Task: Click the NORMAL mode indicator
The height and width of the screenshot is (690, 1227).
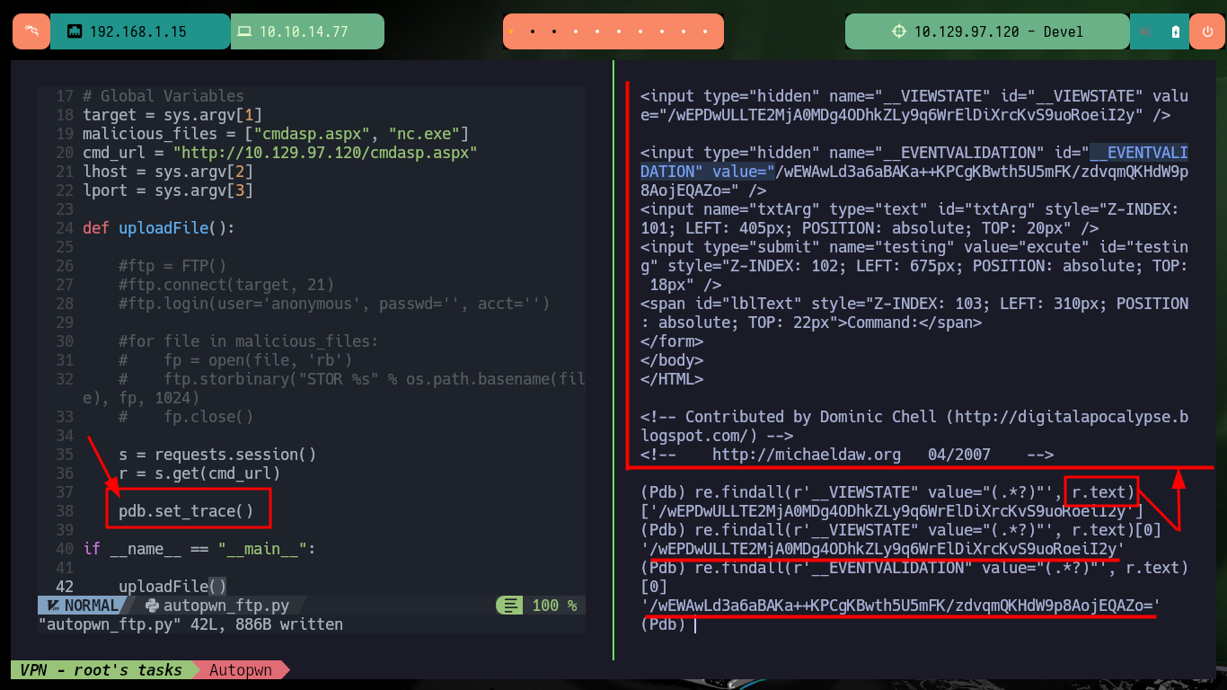Action: click(91, 606)
